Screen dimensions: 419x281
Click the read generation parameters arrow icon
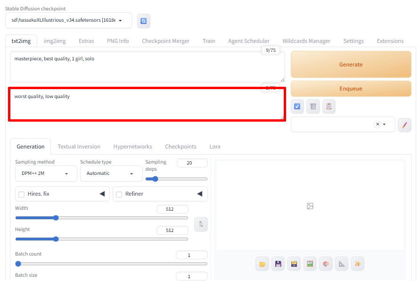(297, 107)
